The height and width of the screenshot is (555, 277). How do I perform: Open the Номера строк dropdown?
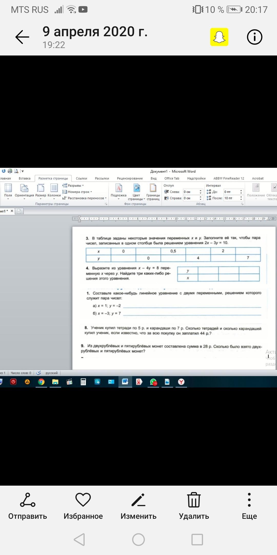tap(77, 192)
